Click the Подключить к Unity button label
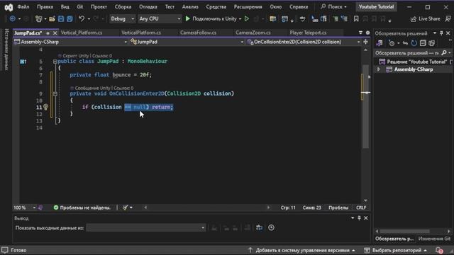454x255 pixels. (214, 19)
